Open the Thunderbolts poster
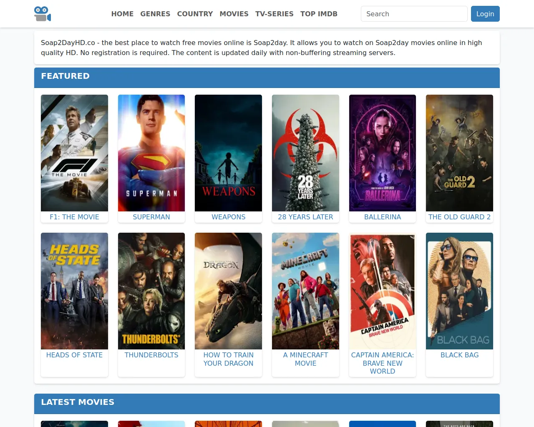 [151, 291]
